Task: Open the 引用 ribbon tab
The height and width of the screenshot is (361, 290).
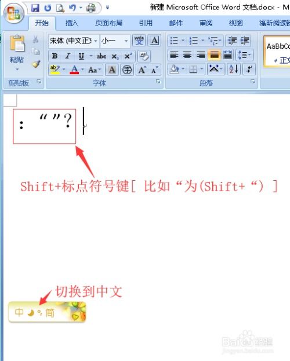Action: (x=146, y=23)
